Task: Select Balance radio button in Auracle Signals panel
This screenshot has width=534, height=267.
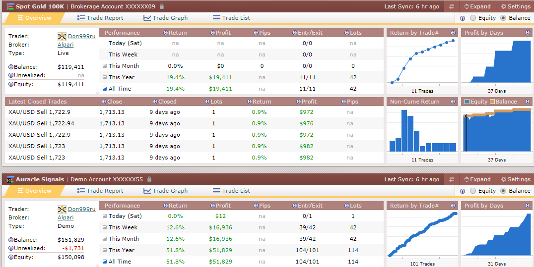Action: pyautogui.click(x=503, y=191)
